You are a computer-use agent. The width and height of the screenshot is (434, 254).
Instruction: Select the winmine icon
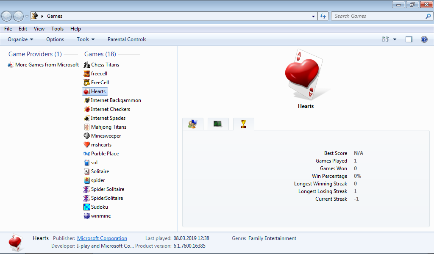coord(87,216)
